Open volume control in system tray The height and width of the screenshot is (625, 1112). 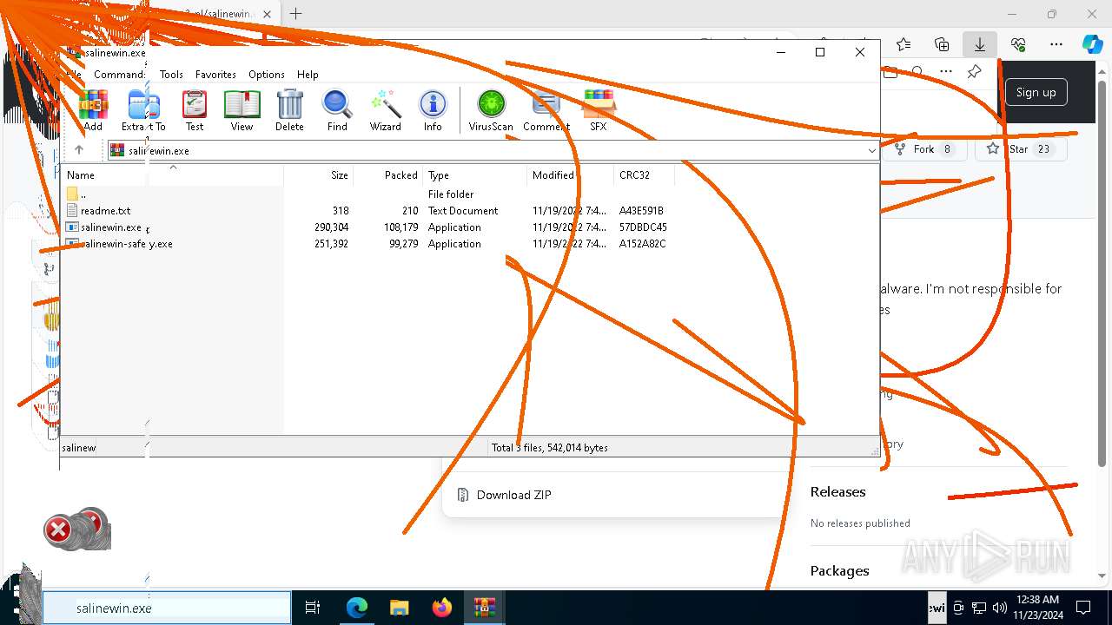tap(999, 608)
